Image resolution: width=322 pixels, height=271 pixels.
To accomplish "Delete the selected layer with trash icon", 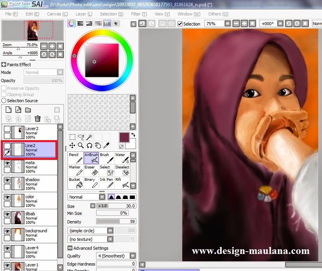I will [38, 118].
